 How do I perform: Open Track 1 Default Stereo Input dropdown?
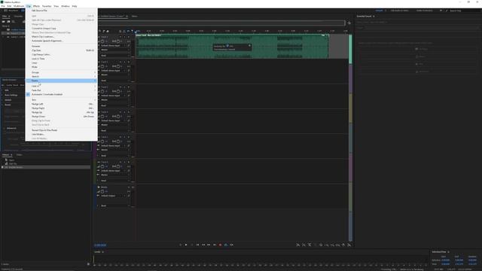click(x=113, y=45)
